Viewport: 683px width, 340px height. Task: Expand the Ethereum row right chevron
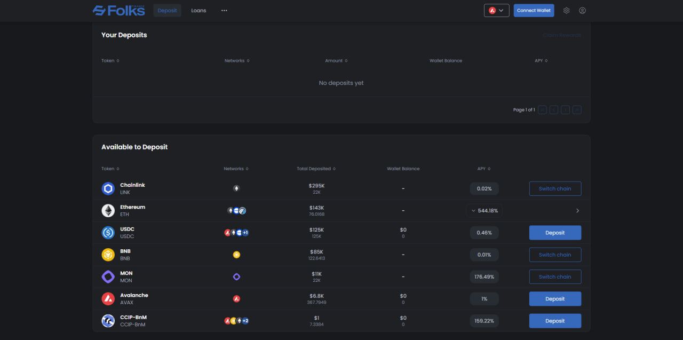[x=577, y=211]
